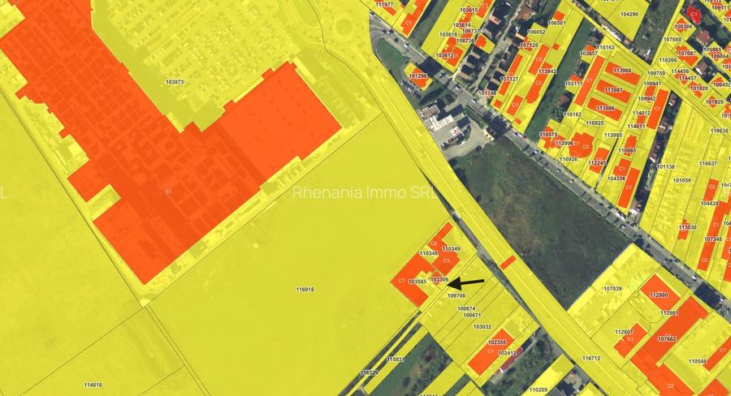Select parcel label 110289
This screenshot has height=396, width=731.
coord(539,390)
